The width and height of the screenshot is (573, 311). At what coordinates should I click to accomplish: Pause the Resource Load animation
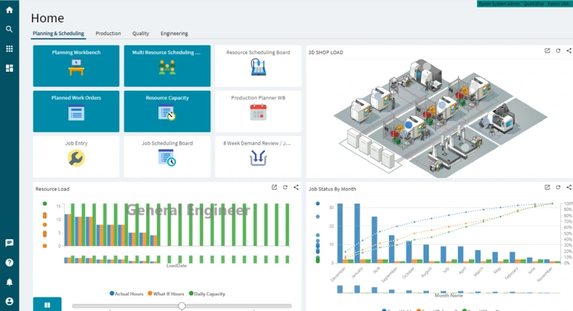pos(47,305)
